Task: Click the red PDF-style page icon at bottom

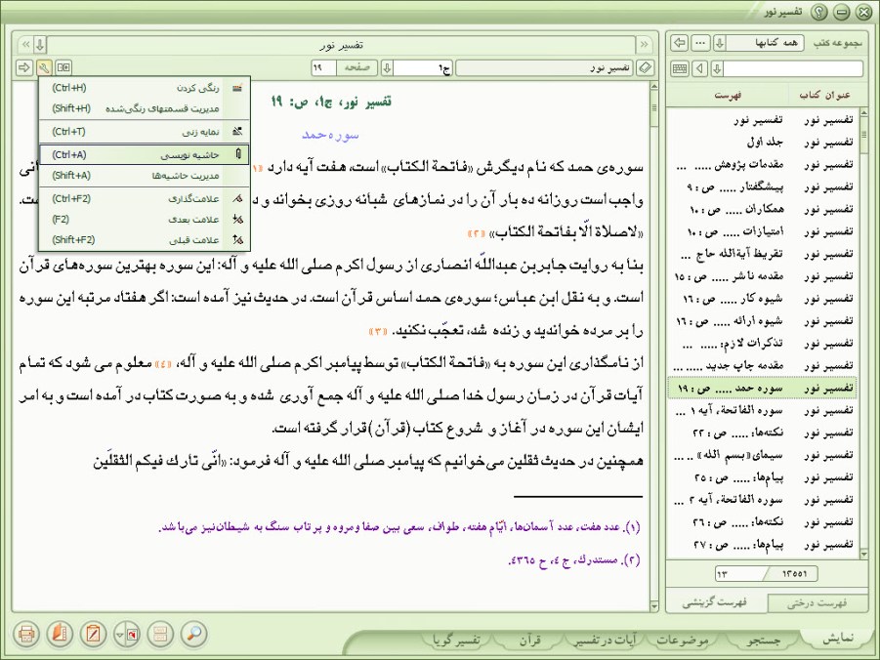Action: click(x=133, y=635)
